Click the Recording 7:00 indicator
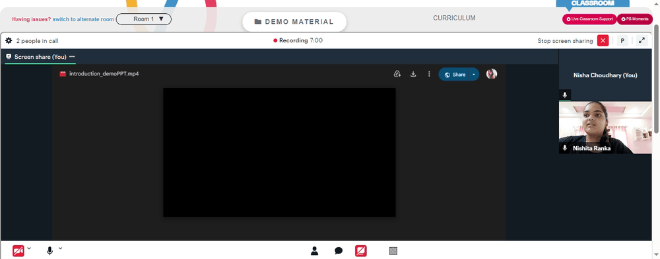The width and height of the screenshot is (660, 259). point(298,41)
